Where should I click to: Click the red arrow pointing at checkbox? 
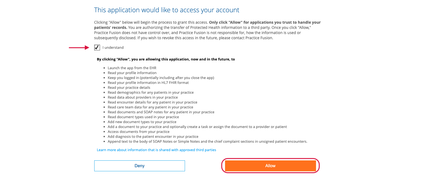click(x=79, y=48)
